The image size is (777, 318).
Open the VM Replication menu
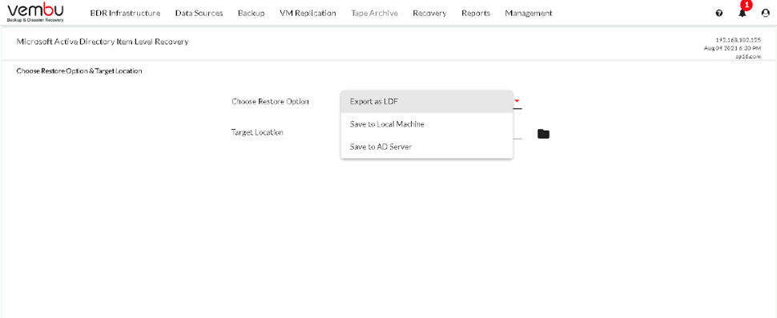308,14
